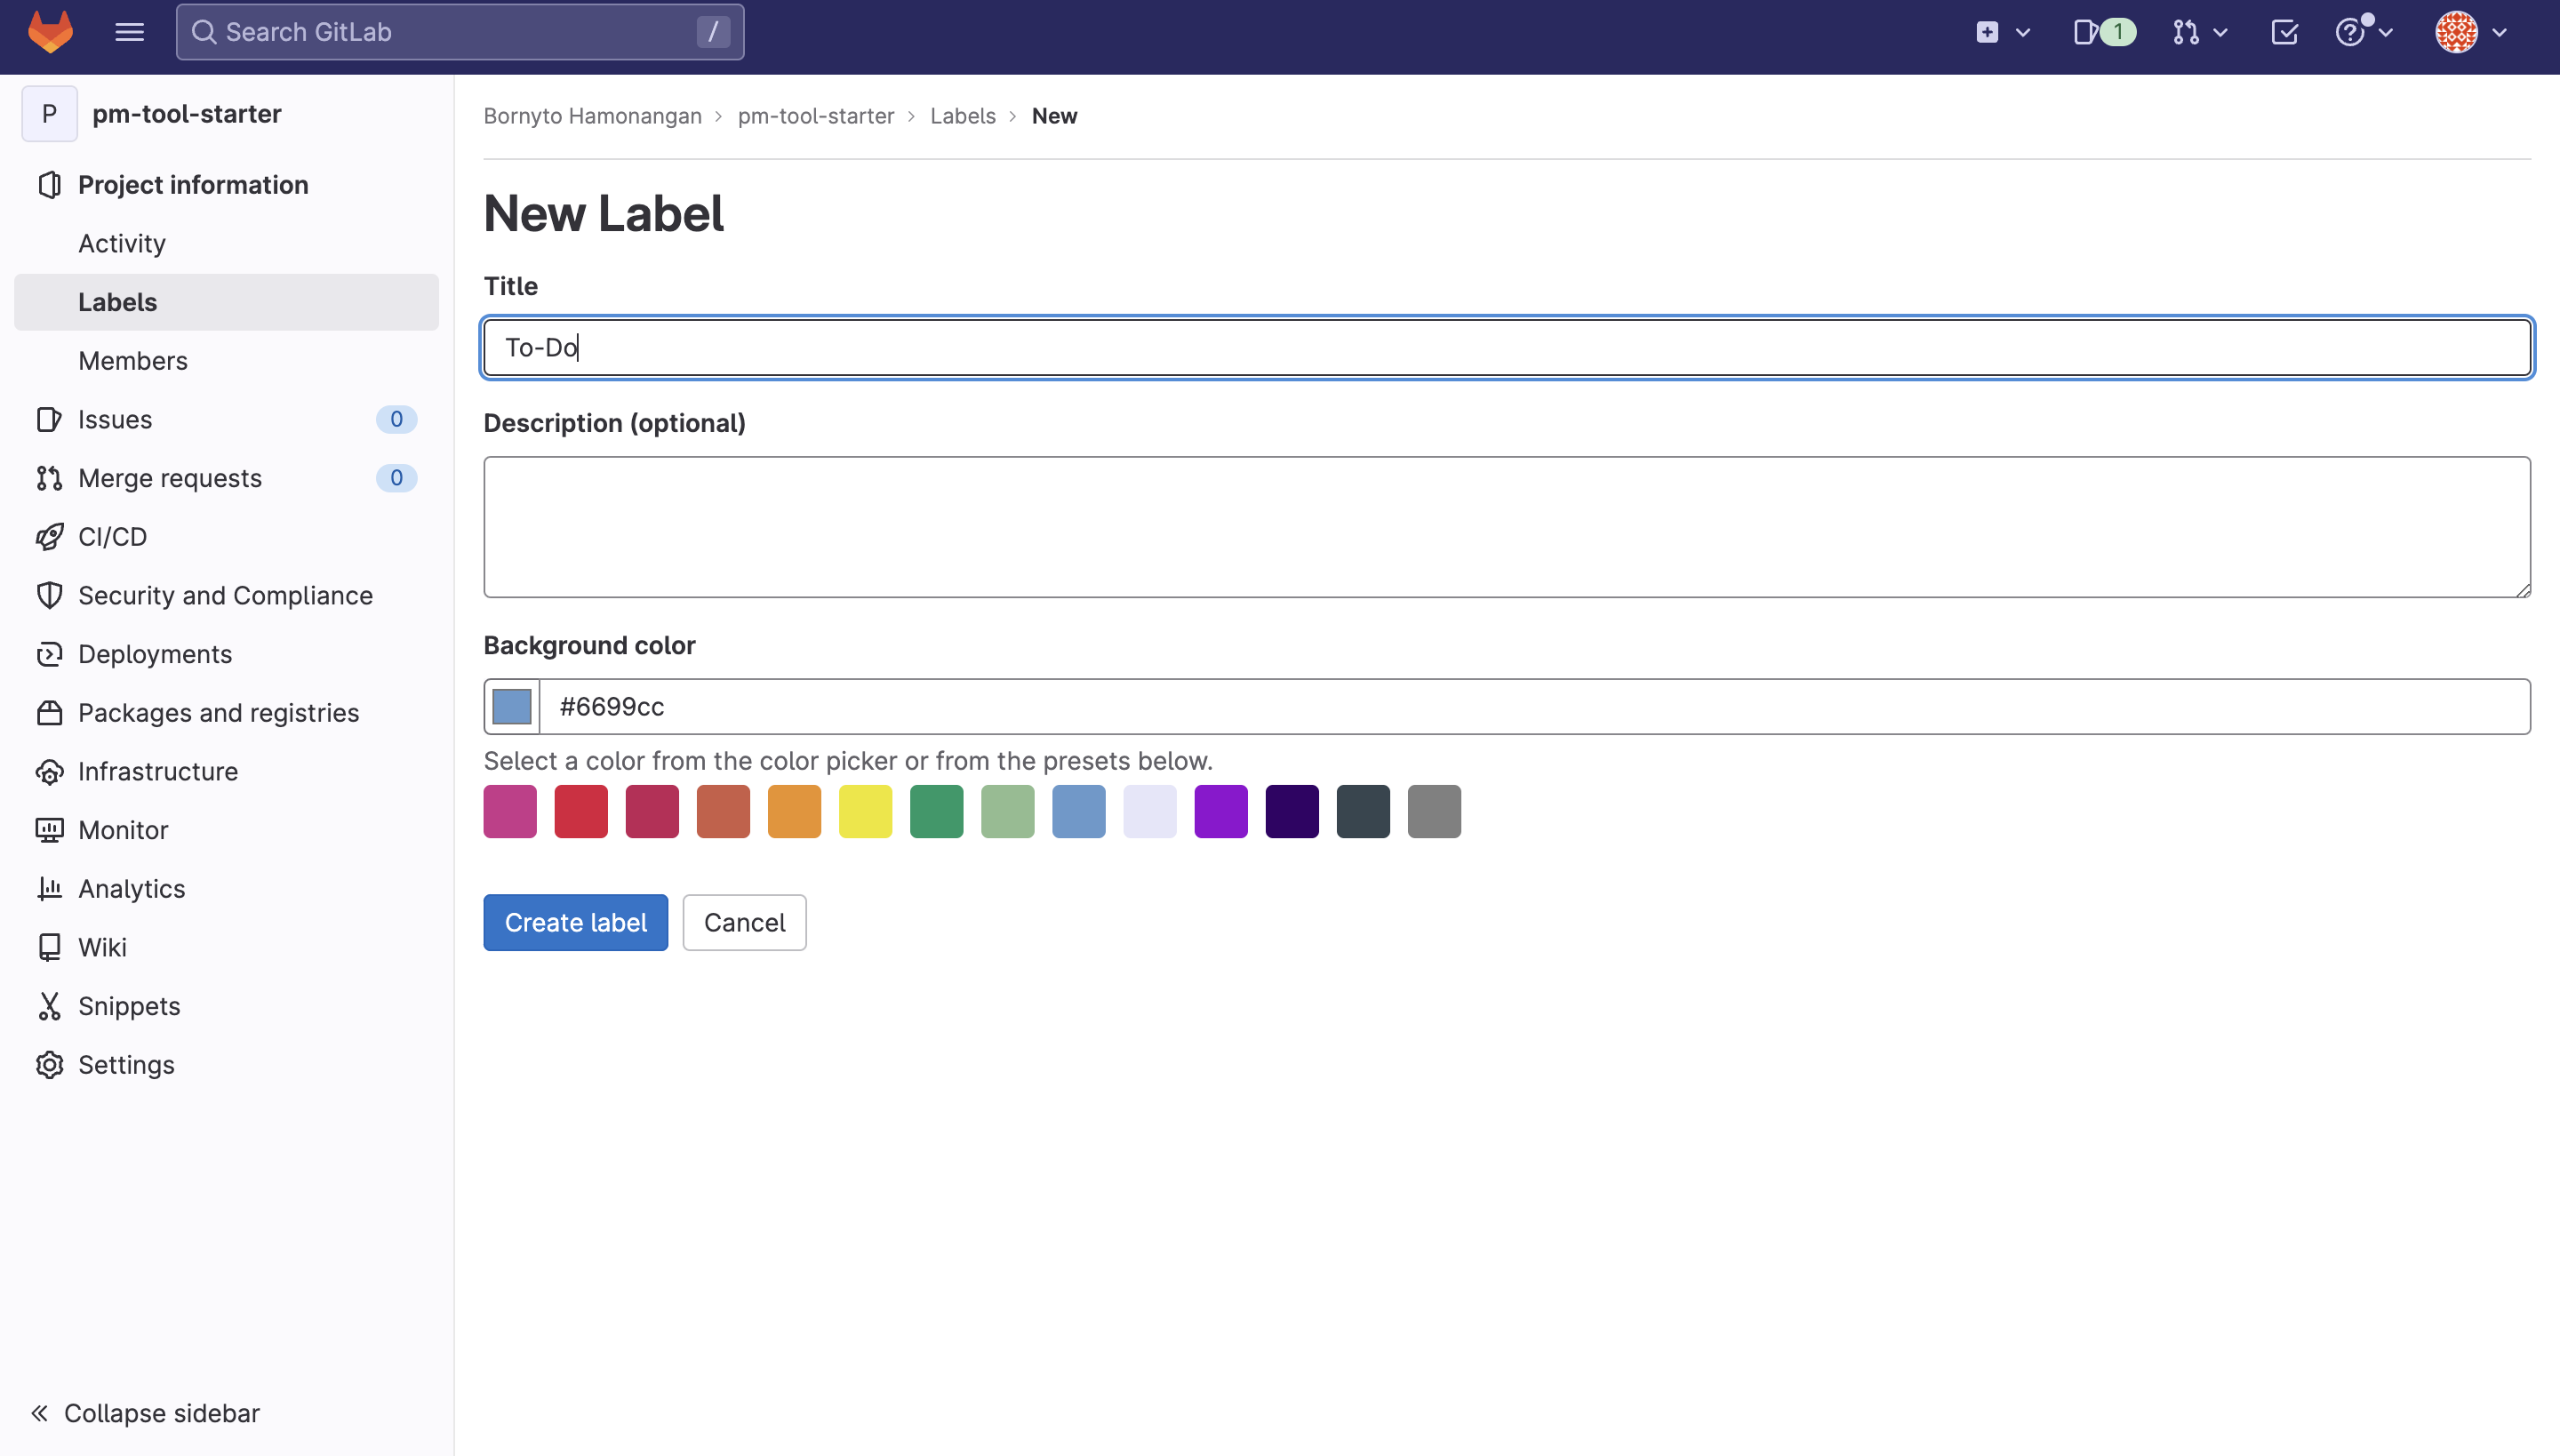2560x1456 pixels.
Task: Click the collapse sidebar double-chevron icon
Action: click(x=39, y=1413)
